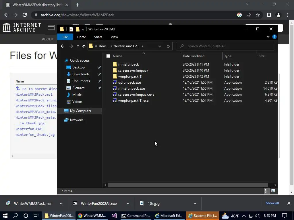The height and width of the screenshot is (220, 294).
Task: Open WinterWMM2Pack.msi download options
Action: point(61,203)
